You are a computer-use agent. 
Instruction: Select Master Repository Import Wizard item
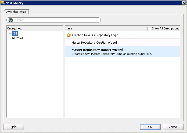point(122,52)
